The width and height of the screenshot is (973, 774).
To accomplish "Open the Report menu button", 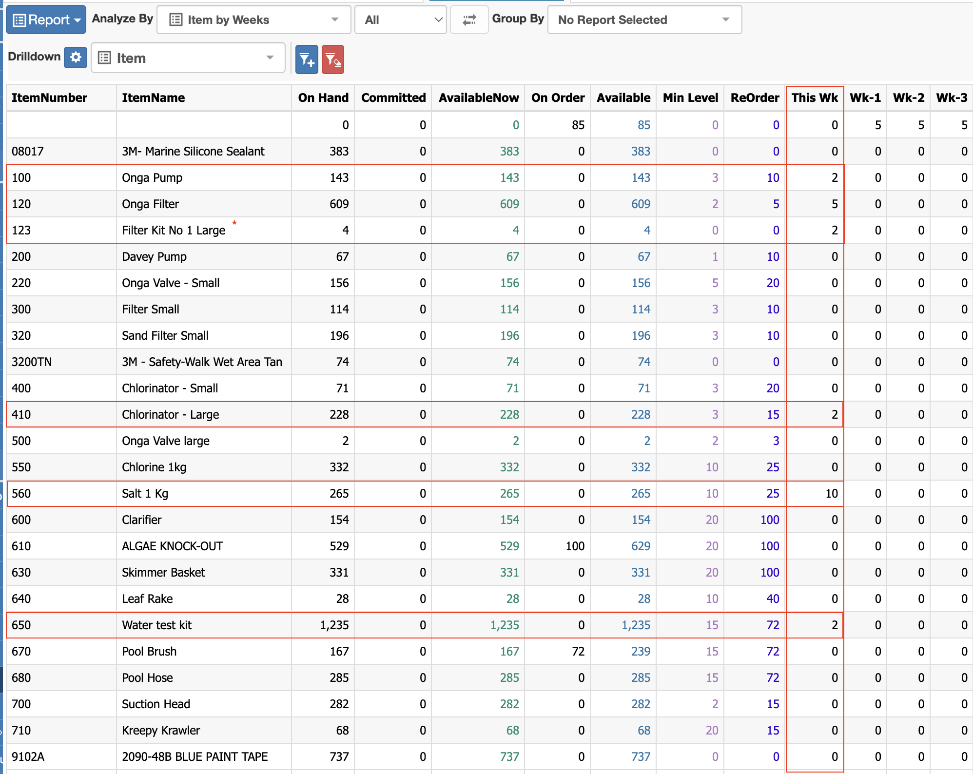I will pyautogui.click(x=46, y=19).
